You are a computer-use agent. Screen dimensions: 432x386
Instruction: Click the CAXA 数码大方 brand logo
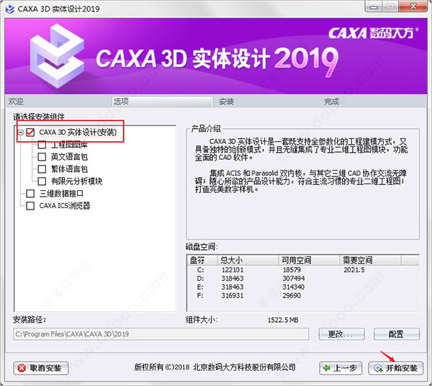(x=373, y=33)
